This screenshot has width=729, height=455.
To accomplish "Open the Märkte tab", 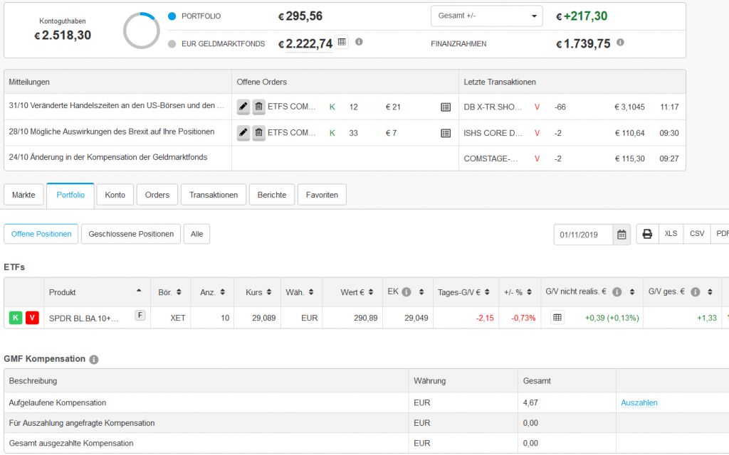I will [23, 195].
